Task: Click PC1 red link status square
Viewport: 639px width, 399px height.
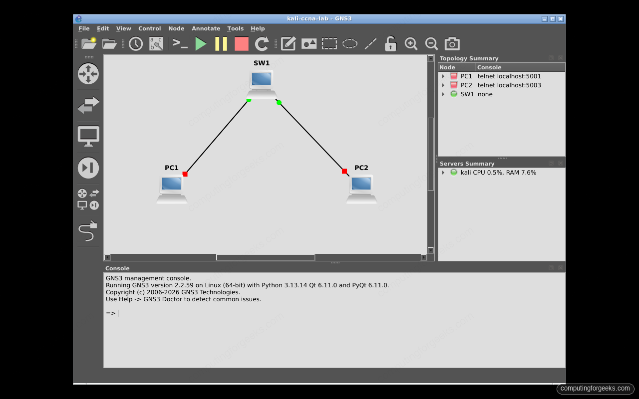Action: click(185, 174)
